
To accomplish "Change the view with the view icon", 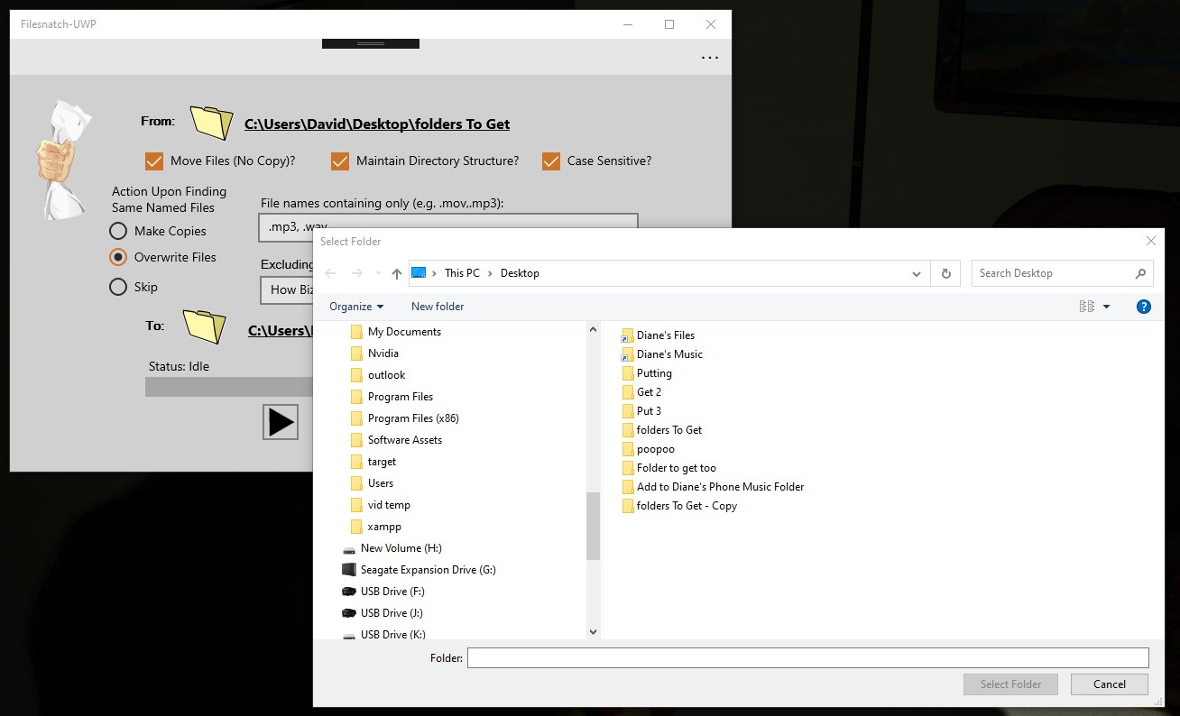I will 1086,307.
